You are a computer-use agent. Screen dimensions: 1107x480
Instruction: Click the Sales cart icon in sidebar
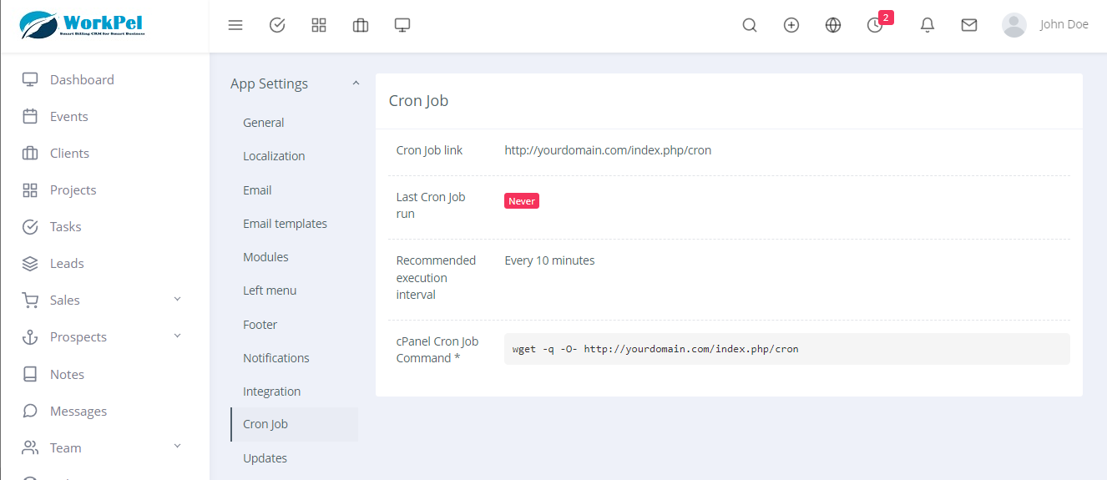tap(30, 301)
